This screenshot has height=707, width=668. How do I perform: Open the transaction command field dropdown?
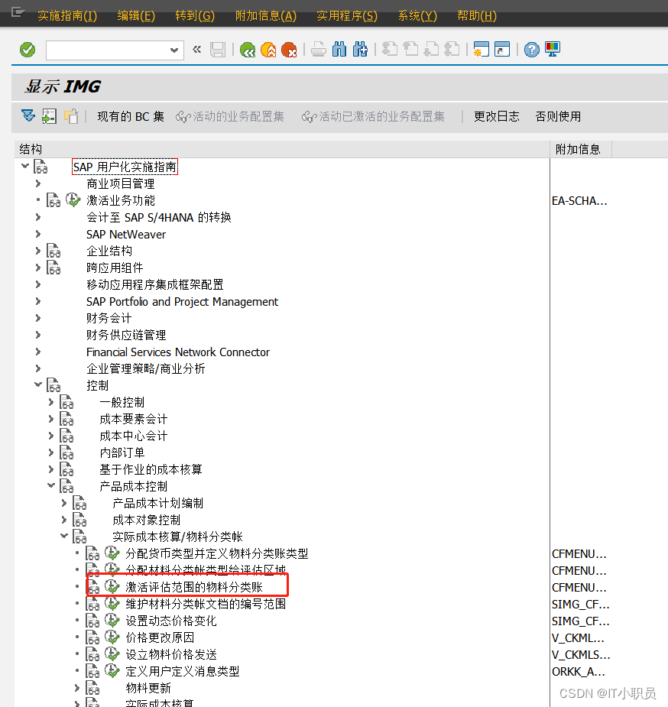174,50
